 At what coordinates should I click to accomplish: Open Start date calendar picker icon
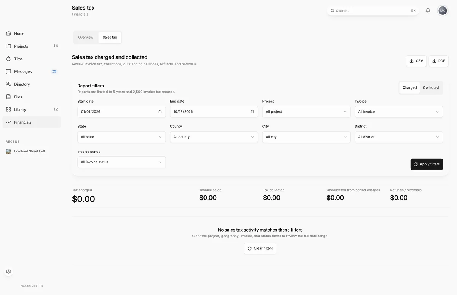click(160, 112)
